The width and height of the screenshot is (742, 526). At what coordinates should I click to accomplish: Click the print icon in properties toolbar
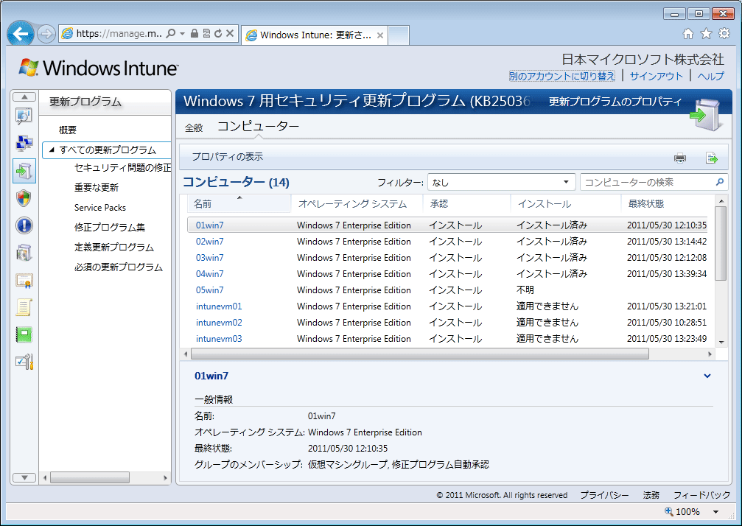pyautogui.click(x=680, y=158)
